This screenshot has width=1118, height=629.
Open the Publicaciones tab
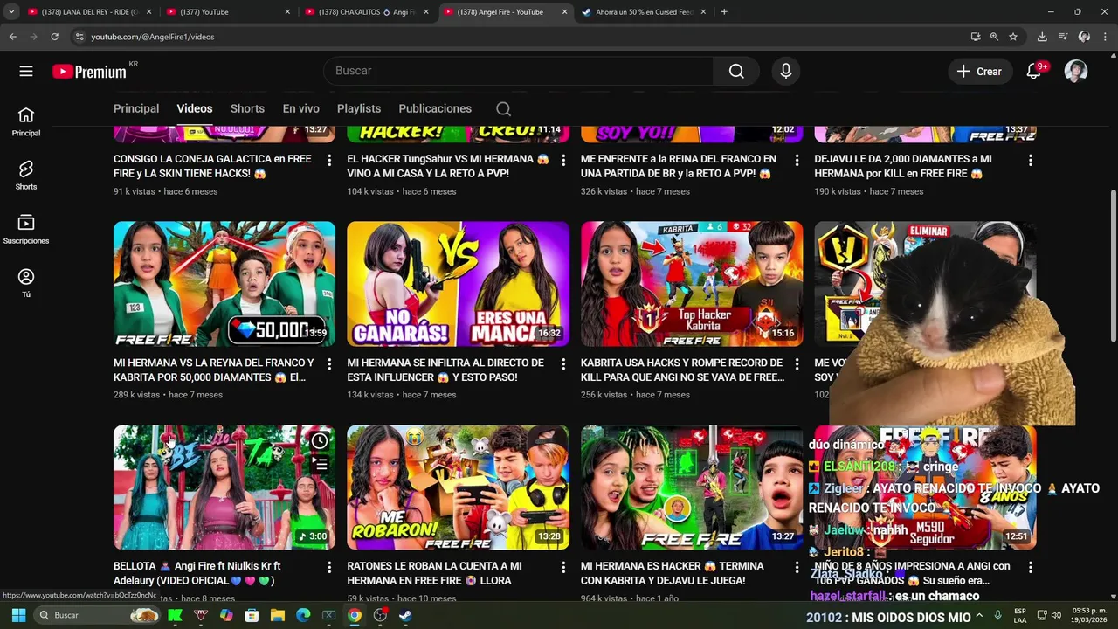tap(435, 108)
